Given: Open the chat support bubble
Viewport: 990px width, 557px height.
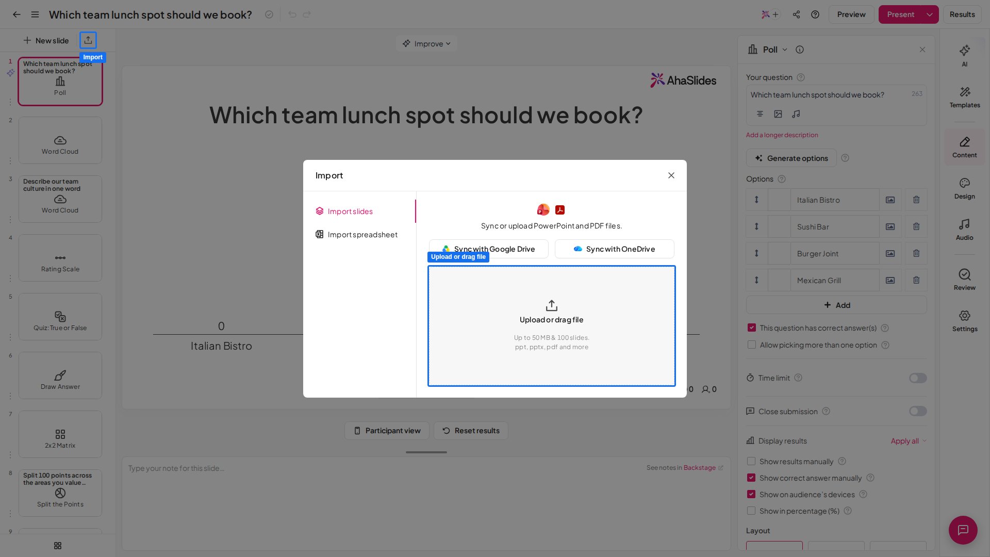Looking at the screenshot, I should tap(963, 530).
